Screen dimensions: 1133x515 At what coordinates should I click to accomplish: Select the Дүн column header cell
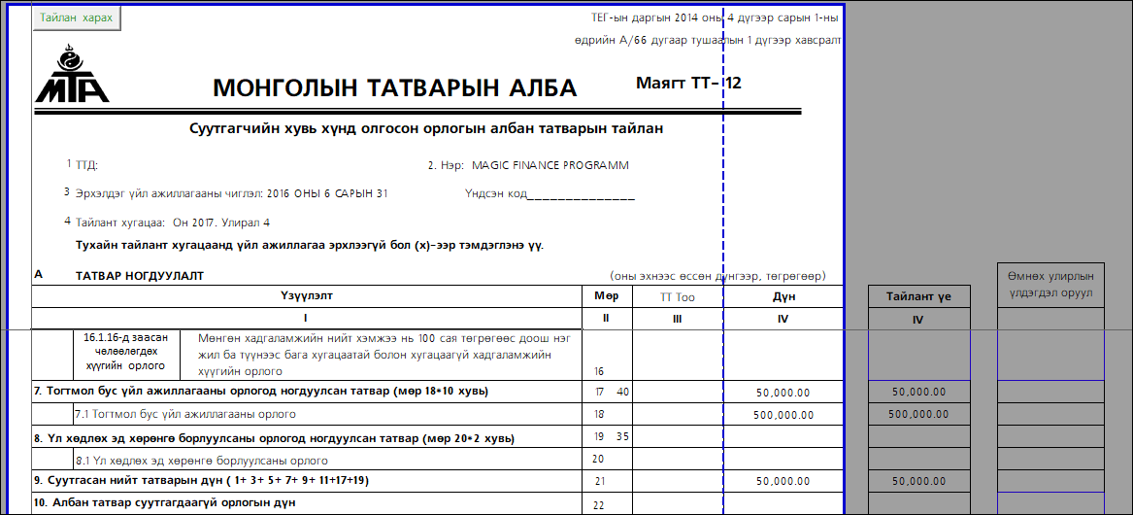tap(783, 295)
